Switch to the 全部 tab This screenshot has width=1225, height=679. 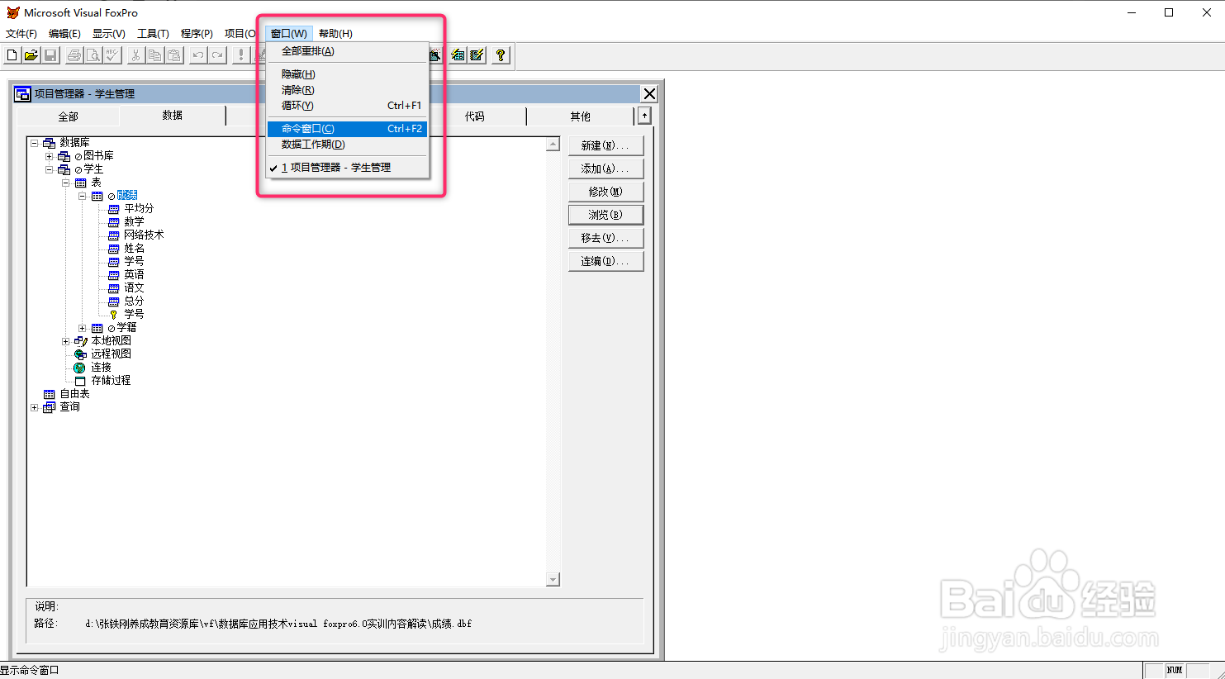point(68,116)
